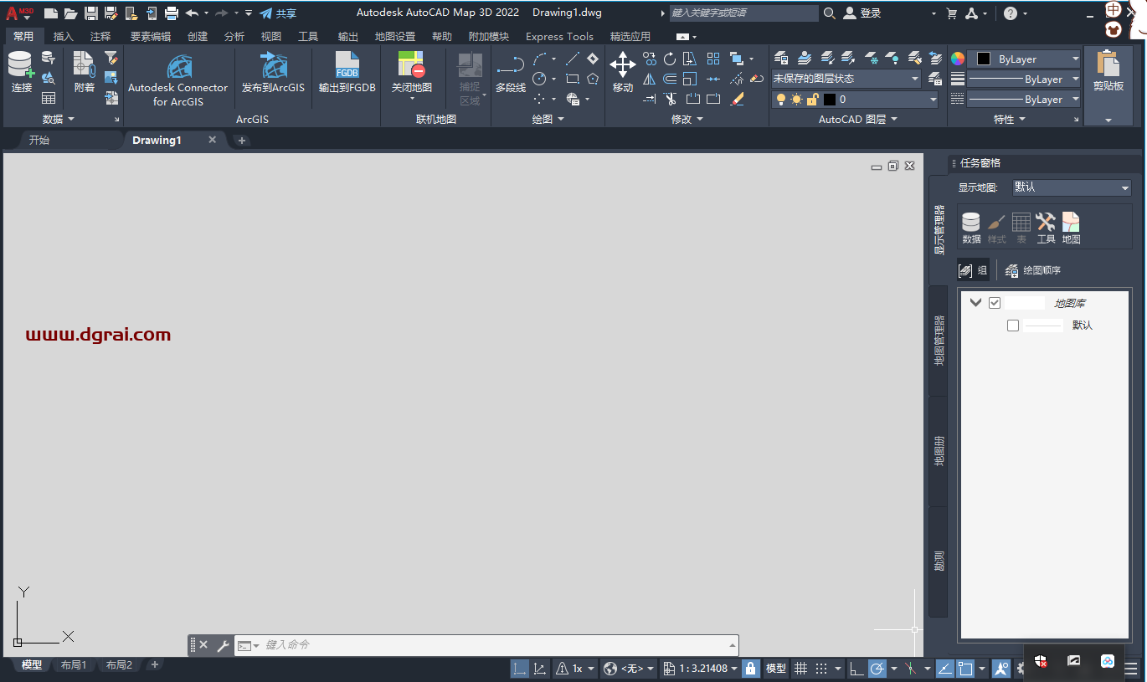Click the color wheel object color icon
Image resolution: width=1147 pixels, height=682 pixels.
tap(958, 59)
